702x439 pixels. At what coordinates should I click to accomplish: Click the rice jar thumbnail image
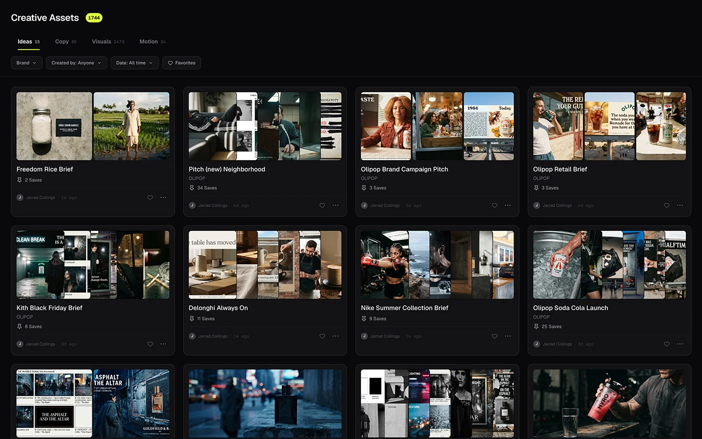pyautogui.click(x=54, y=126)
